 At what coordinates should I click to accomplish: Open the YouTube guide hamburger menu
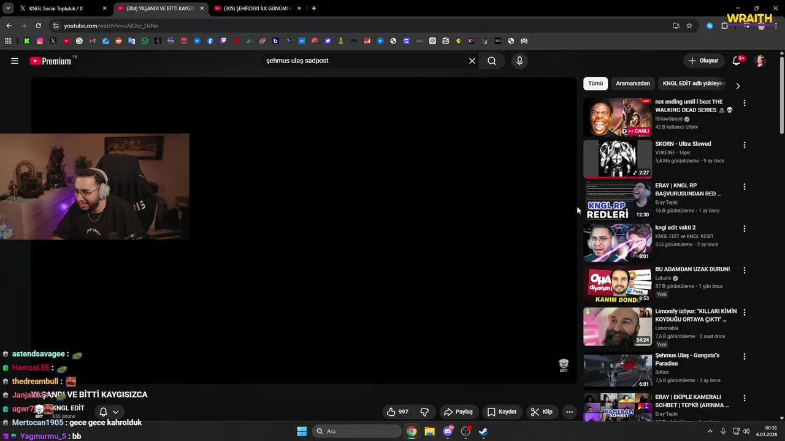(15, 61)
